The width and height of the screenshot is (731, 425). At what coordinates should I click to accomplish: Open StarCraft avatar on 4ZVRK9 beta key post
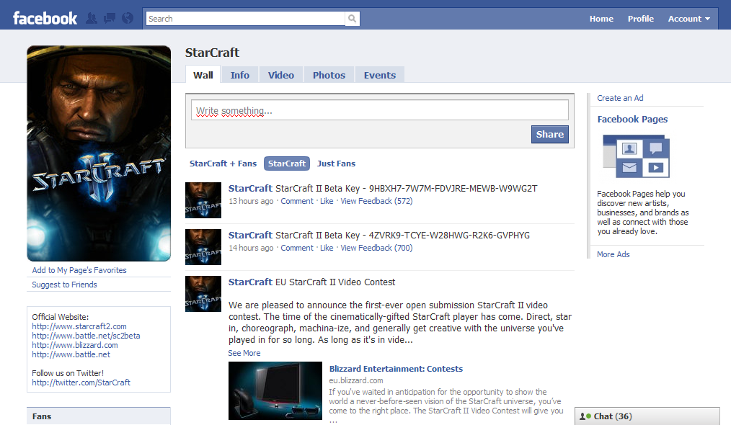pos(203,247)
